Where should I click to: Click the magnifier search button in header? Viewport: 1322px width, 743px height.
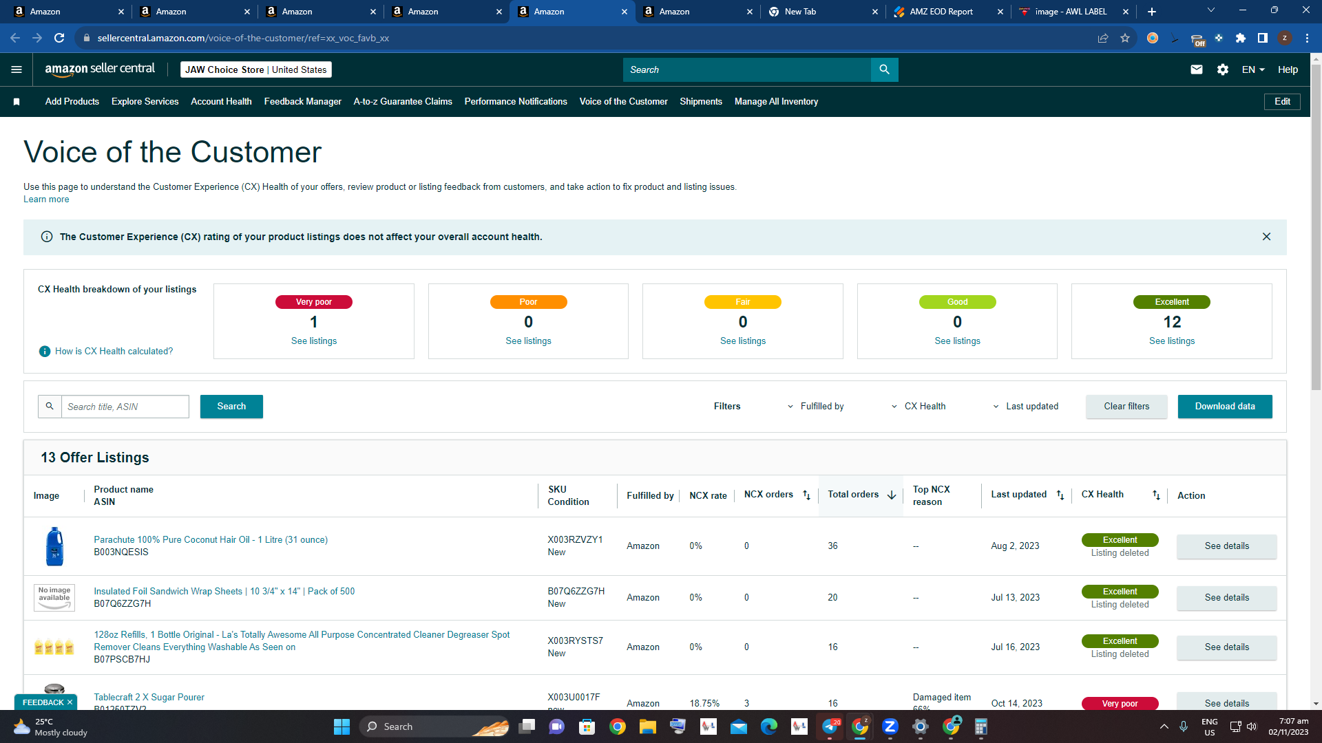(x=885, y=69)
